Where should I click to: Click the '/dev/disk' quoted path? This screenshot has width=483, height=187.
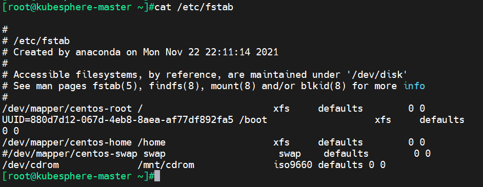coord(380,75)
